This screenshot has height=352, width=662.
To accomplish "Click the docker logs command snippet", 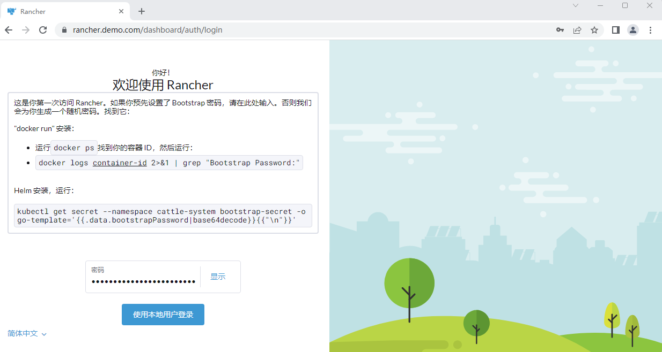I will [169, 163].
